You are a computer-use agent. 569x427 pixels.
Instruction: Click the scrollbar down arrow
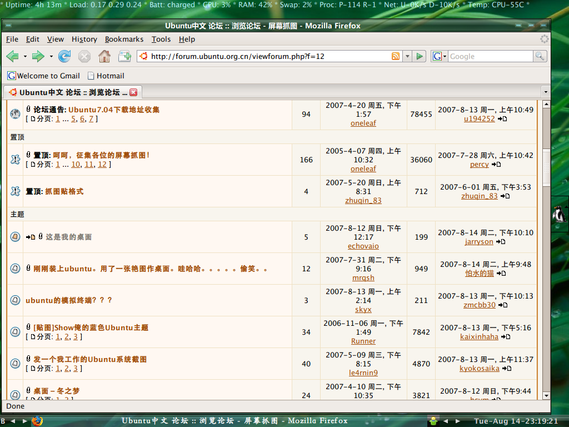point(546,396)
